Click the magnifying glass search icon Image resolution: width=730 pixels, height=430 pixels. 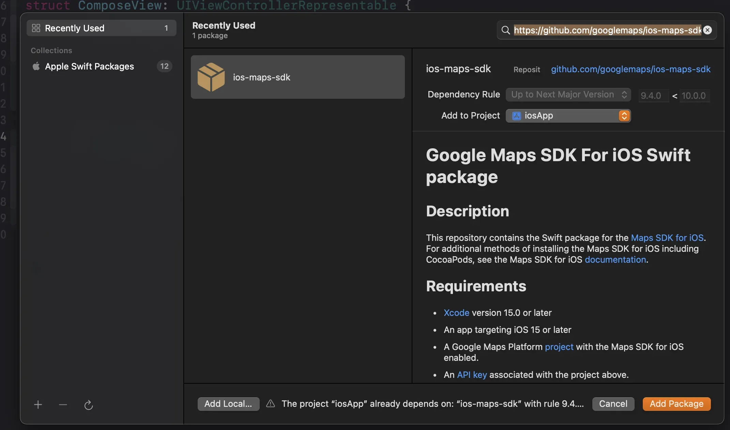[x=506, y=30]
